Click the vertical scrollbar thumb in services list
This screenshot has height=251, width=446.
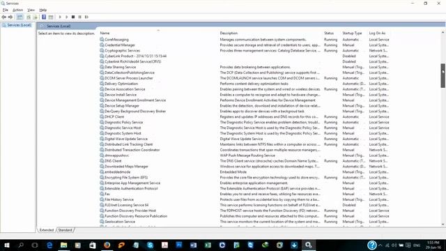pos(443,76)
